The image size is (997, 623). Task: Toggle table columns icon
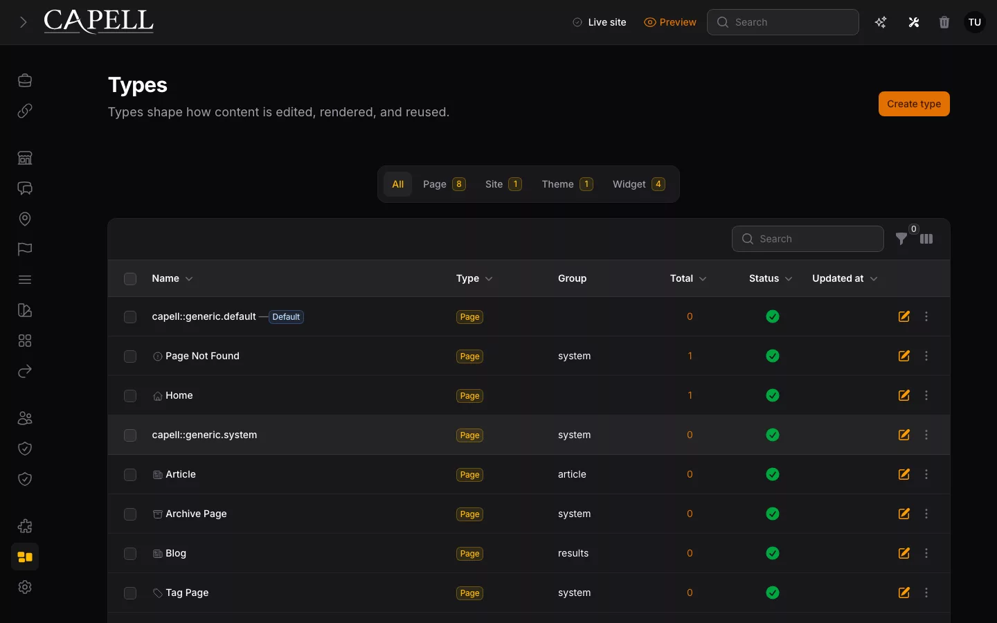pos(926,239)
